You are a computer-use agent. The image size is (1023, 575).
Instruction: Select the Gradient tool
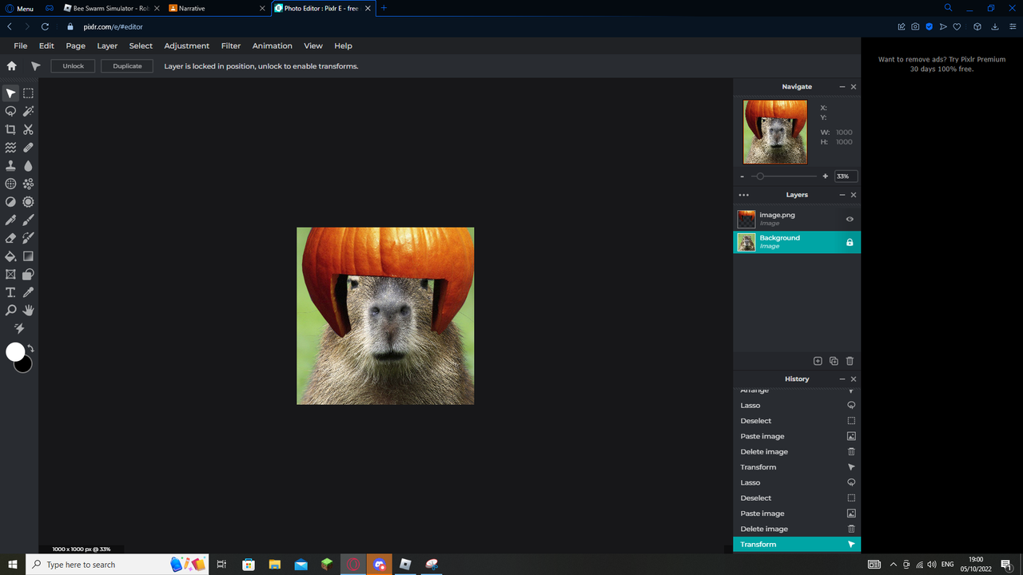point(28,256)
